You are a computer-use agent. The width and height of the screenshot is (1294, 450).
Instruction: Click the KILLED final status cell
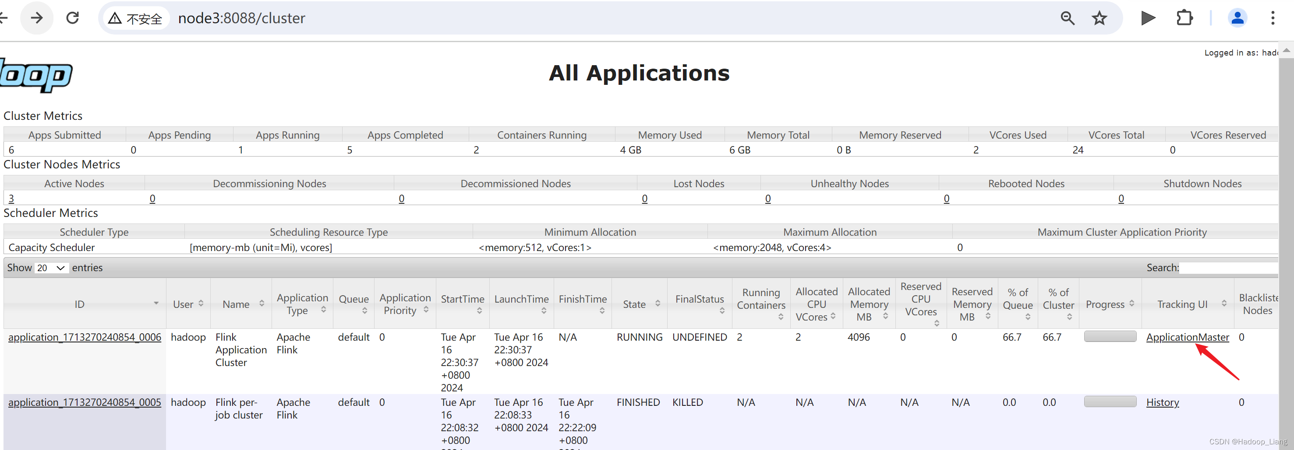click(x=688, y=402)
